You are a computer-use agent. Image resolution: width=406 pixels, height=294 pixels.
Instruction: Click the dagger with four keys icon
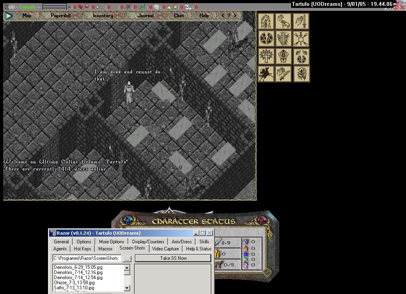coord(301,39)
